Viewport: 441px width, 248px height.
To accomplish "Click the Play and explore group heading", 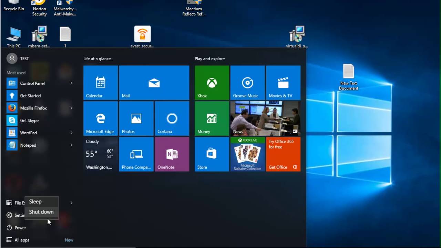I will coord(209,59).
